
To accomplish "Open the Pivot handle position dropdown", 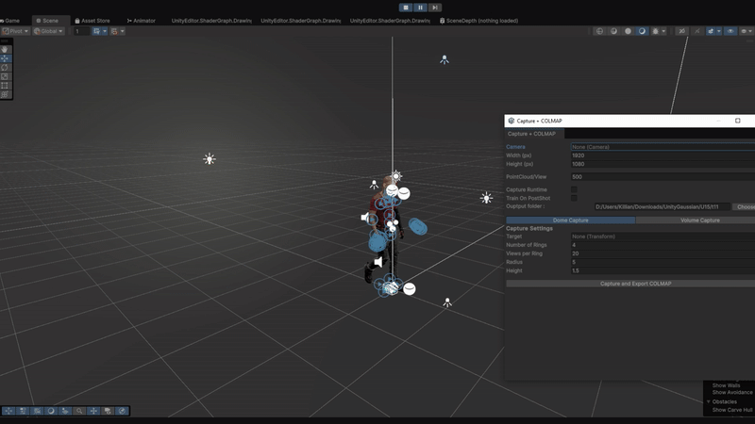I will click(15, 31).
